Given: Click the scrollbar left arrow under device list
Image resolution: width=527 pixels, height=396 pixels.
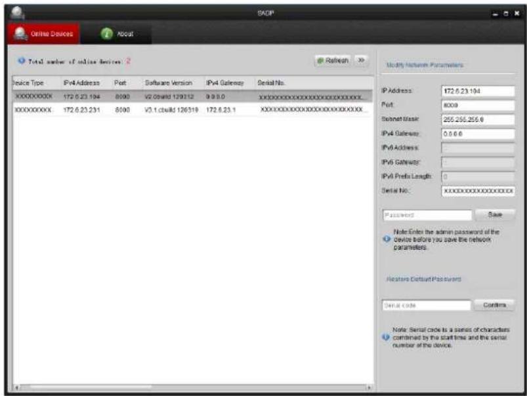Looking at the screenshot, I should 17,387.
